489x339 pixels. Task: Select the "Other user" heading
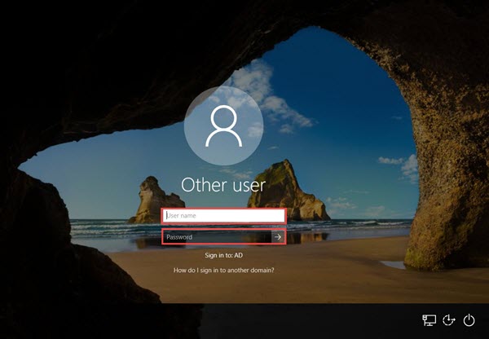[223, 185]
